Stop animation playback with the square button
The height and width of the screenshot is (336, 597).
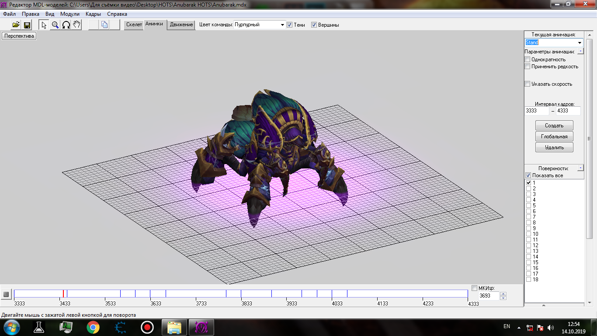pyautogui.click(x=6, y=294)
